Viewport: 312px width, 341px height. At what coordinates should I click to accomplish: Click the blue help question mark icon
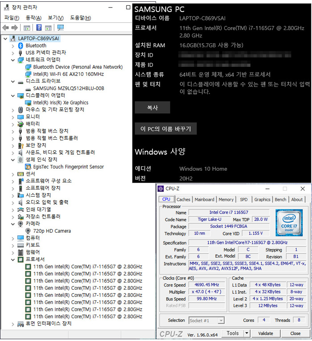pos(39,28)
